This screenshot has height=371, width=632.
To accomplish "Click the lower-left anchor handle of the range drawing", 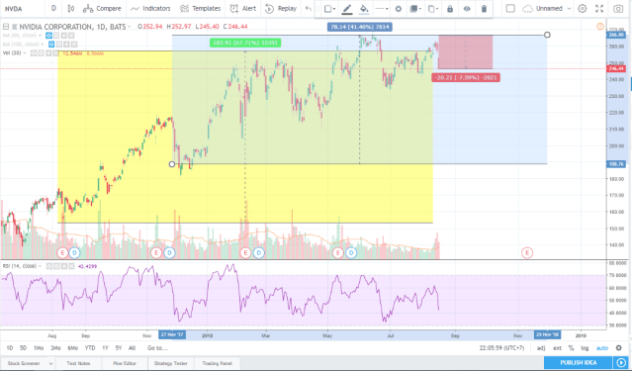I will click(x=172, y=164).
